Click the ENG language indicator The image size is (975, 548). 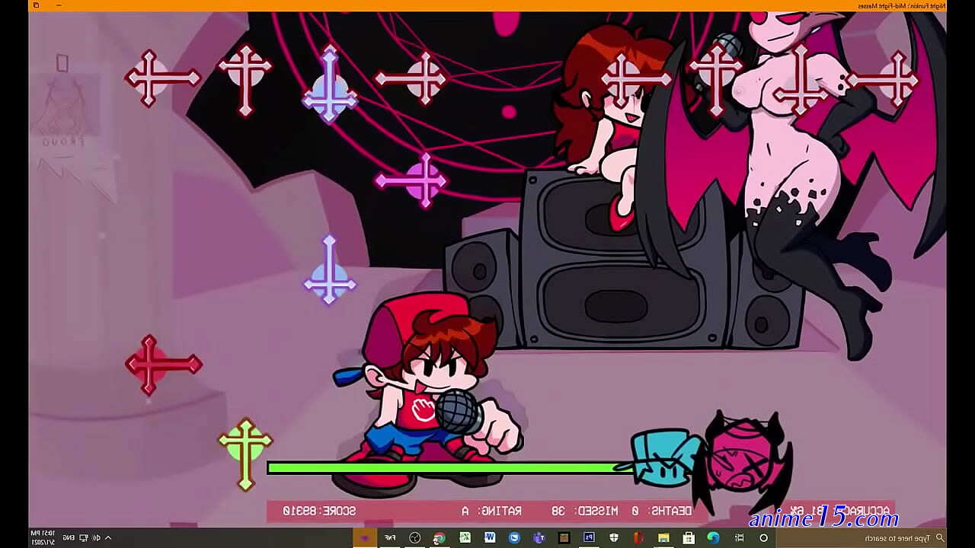click(x=69, y=537)
